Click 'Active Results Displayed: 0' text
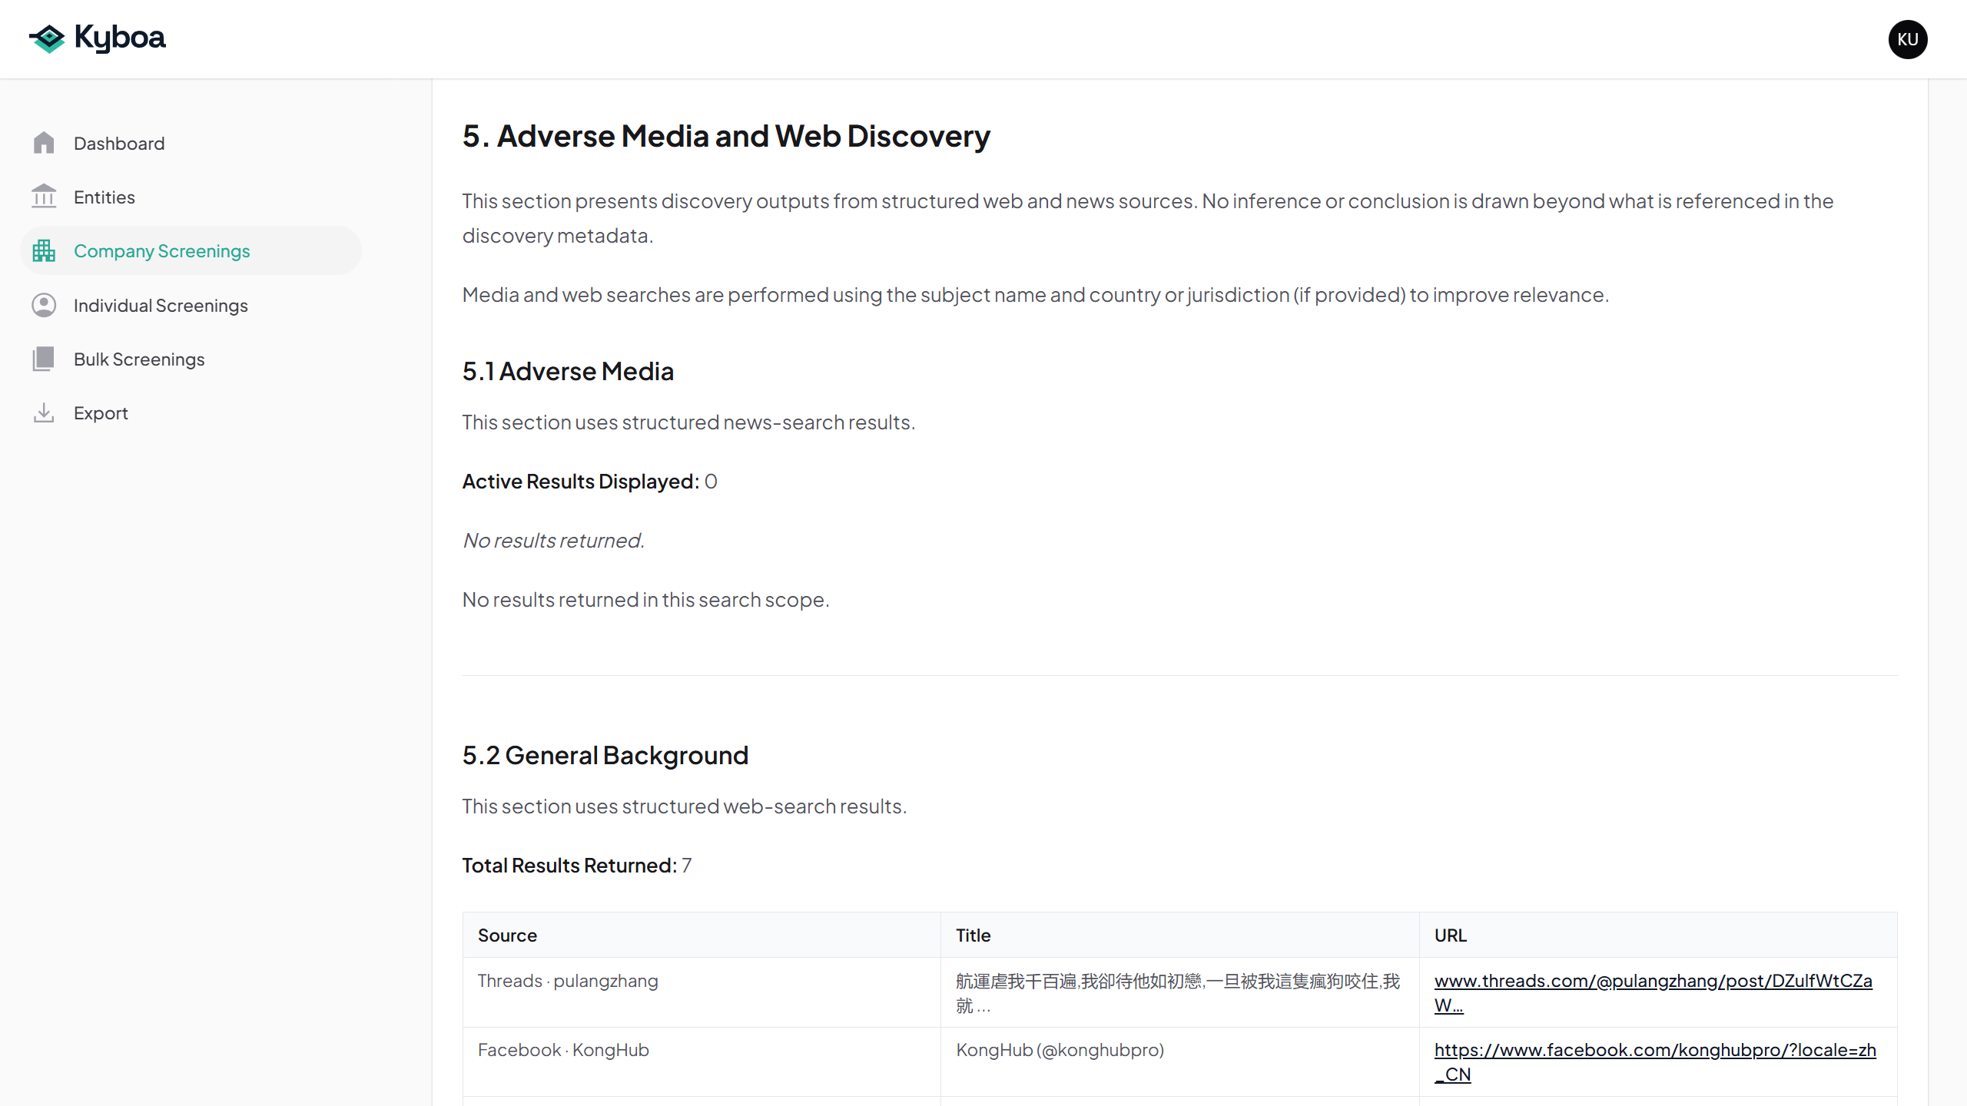1967x1106 pixels. click(589, 481)
